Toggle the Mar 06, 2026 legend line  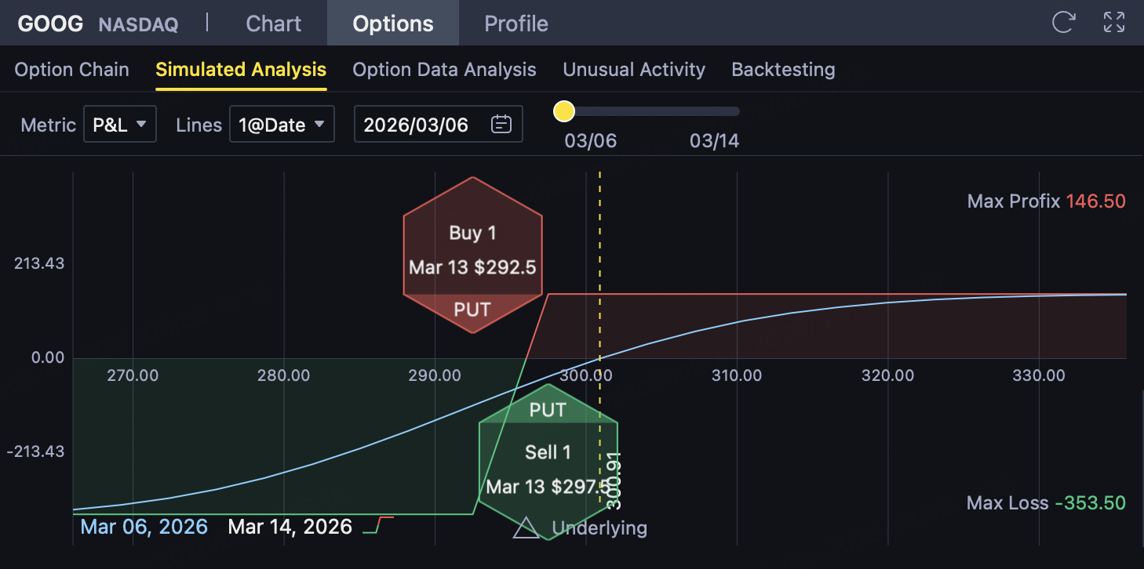tap(144, 526)
